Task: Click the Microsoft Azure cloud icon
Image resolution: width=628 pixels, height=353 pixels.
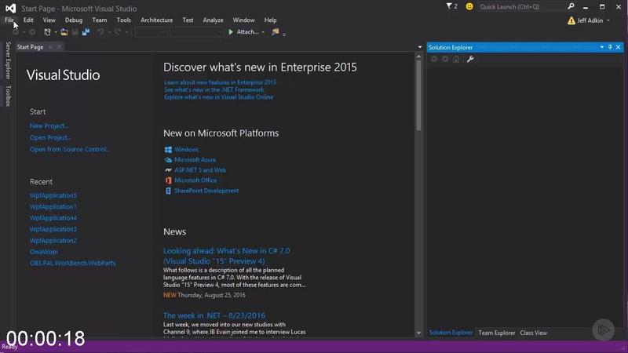Action: click(x=168, y=160)
